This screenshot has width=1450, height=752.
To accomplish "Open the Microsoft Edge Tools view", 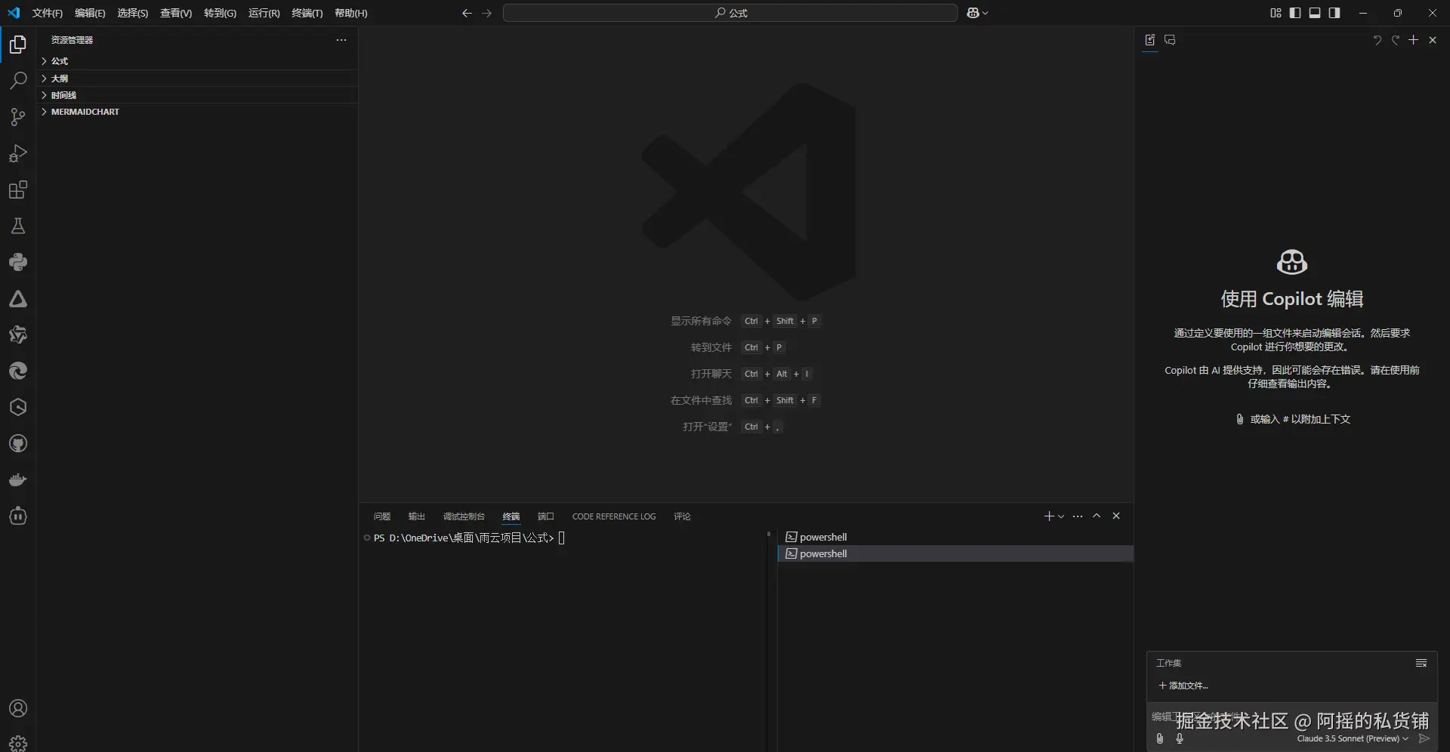I will click(x=18, y=371).
